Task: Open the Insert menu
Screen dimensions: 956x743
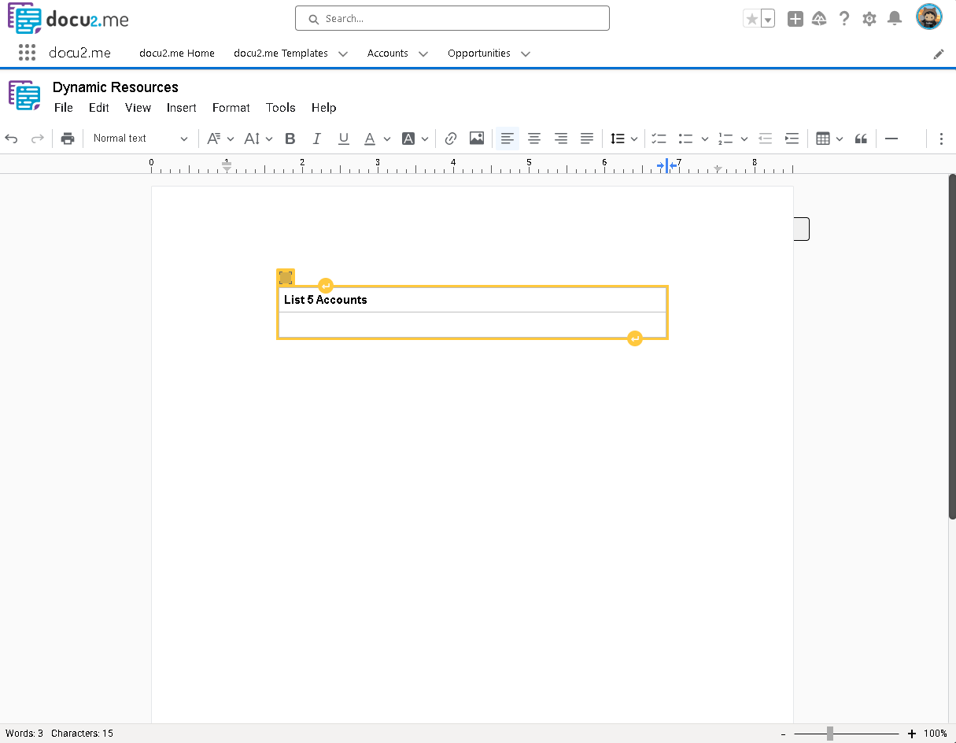Action: [182, 108]
